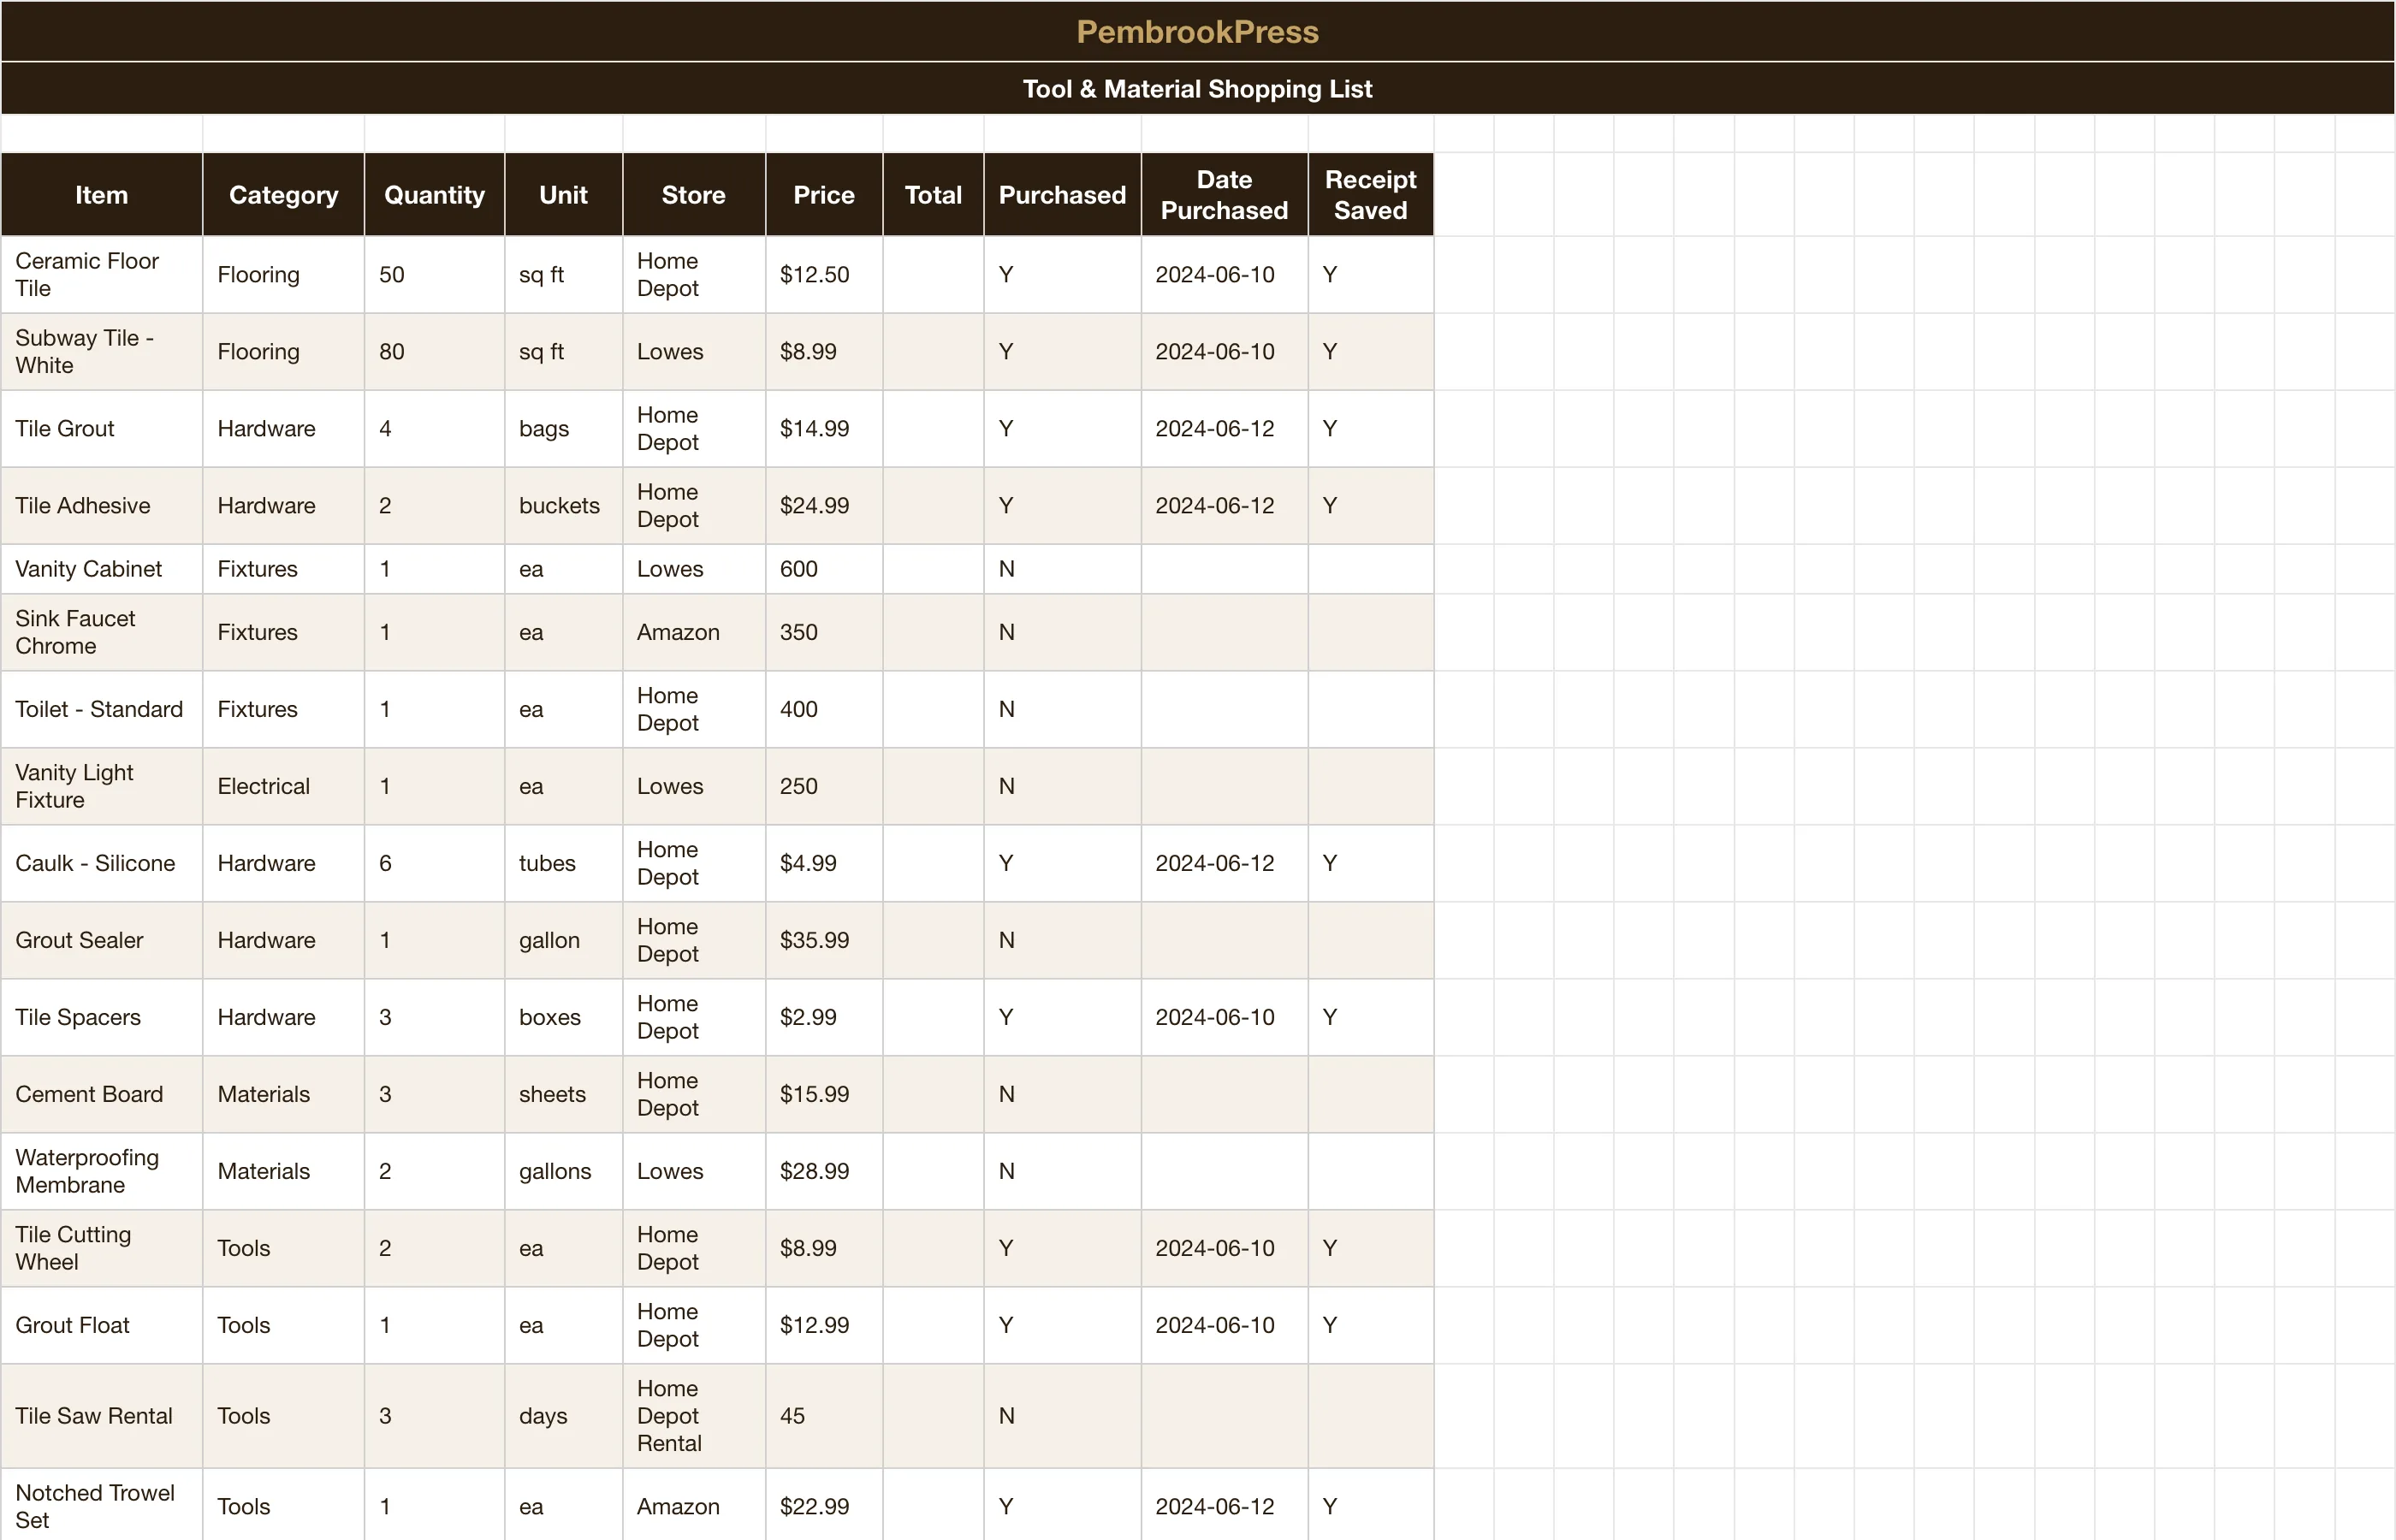
Task: Select the Grout Float cell
Action: [x=102, y=1325]
